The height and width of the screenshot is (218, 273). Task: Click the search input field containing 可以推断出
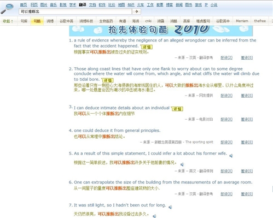(75, 11)
